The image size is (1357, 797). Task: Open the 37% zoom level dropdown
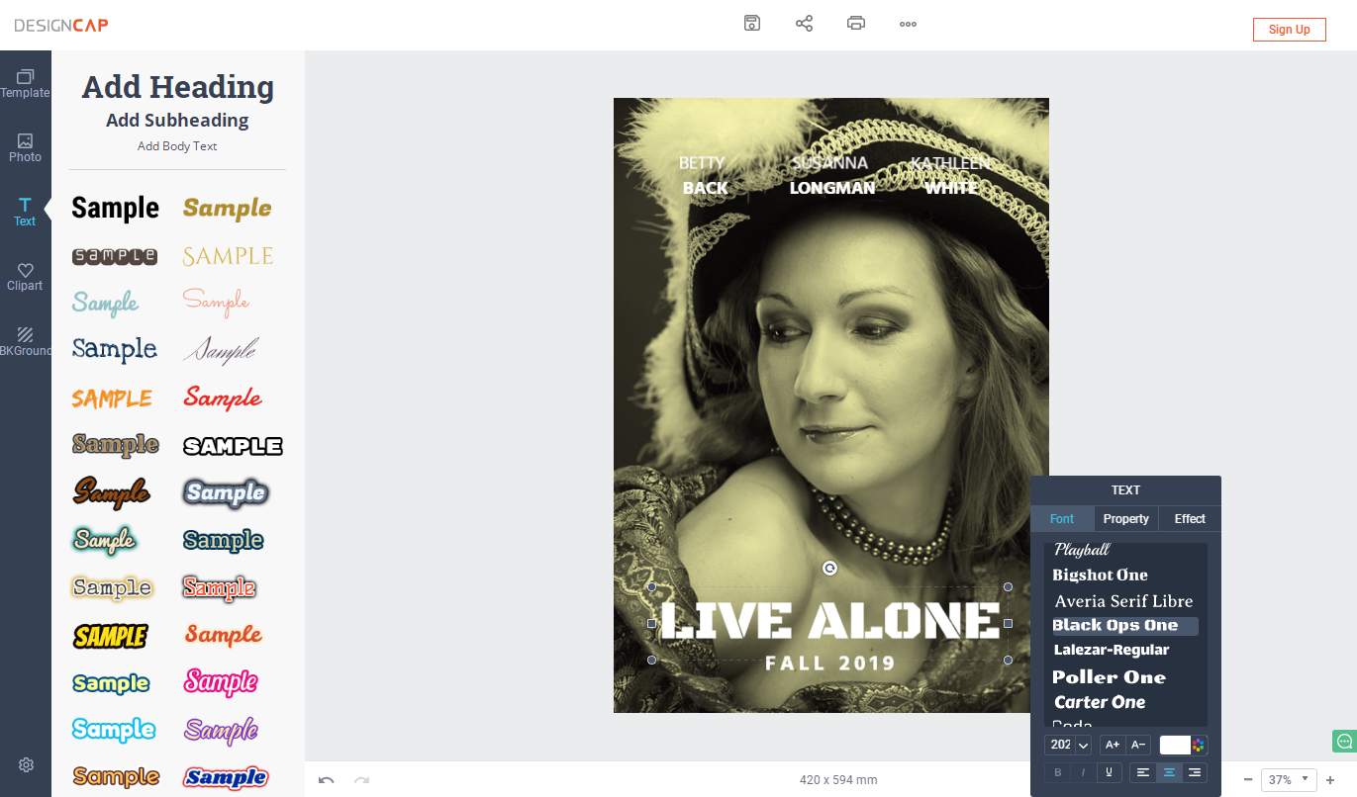(1289, 779)
